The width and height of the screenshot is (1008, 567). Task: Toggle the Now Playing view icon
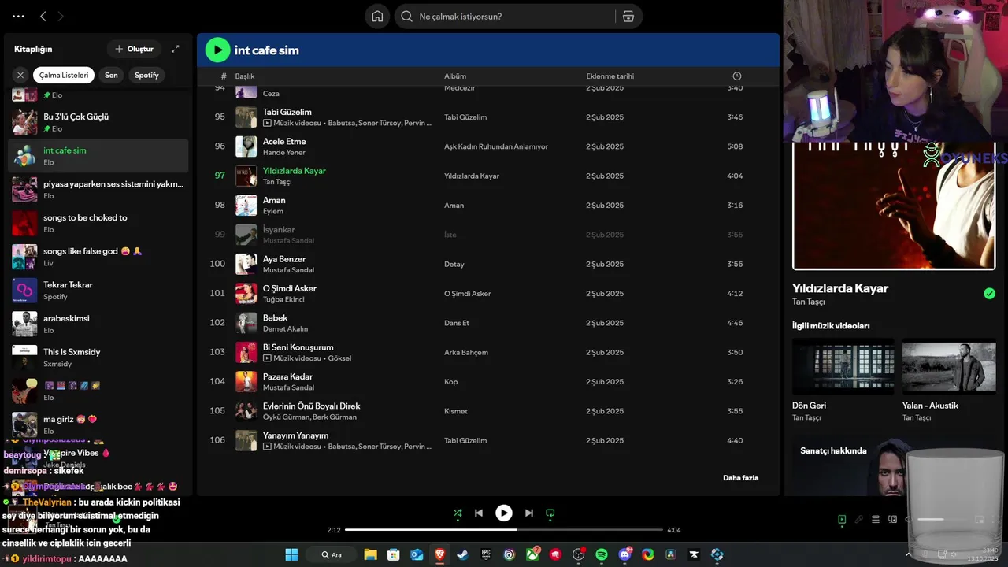[842, 520]
